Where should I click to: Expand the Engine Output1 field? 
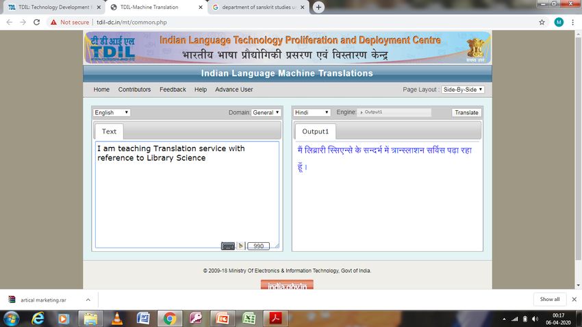pyautogui.click(x=394, y=112)
